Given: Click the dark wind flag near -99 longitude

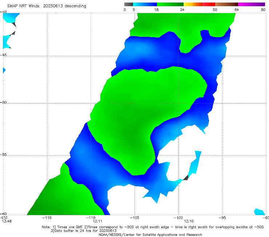Looking at the screenshot, I should coord(186,178).
